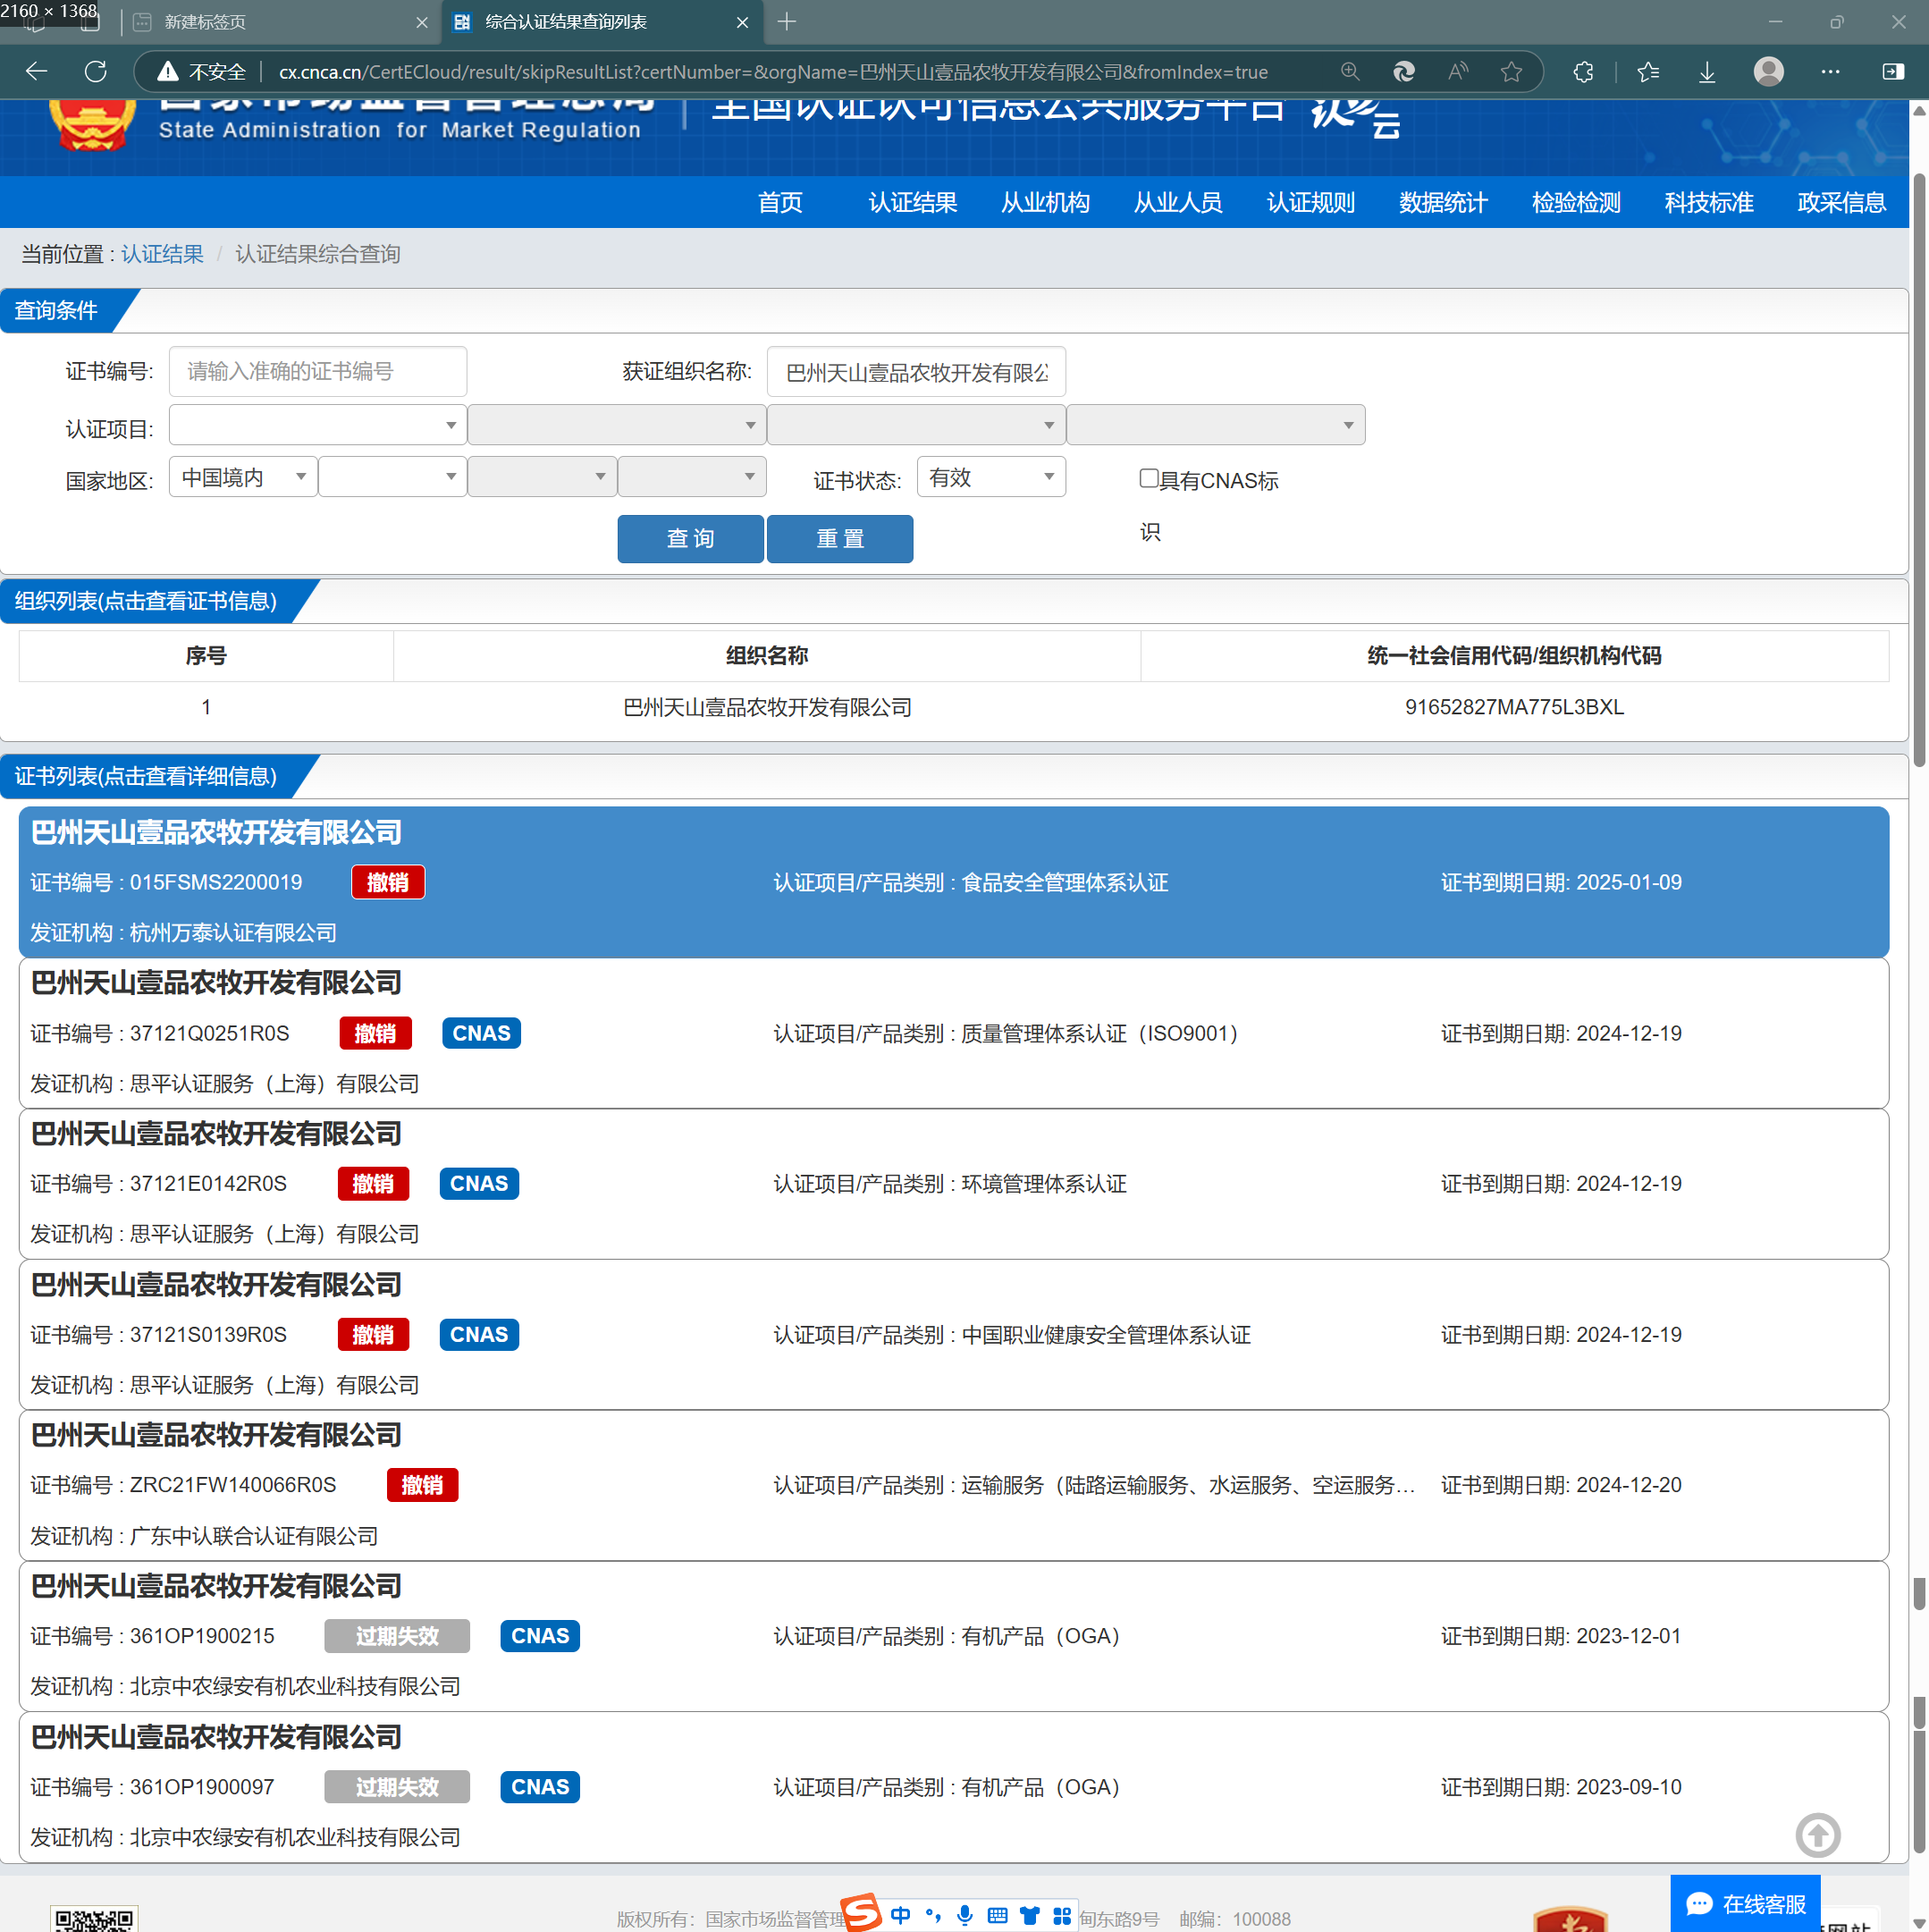Viewport: 1929px width, 1932px height.
Task: Open the 认证规则 navigation item
Action: [1310, 203]
